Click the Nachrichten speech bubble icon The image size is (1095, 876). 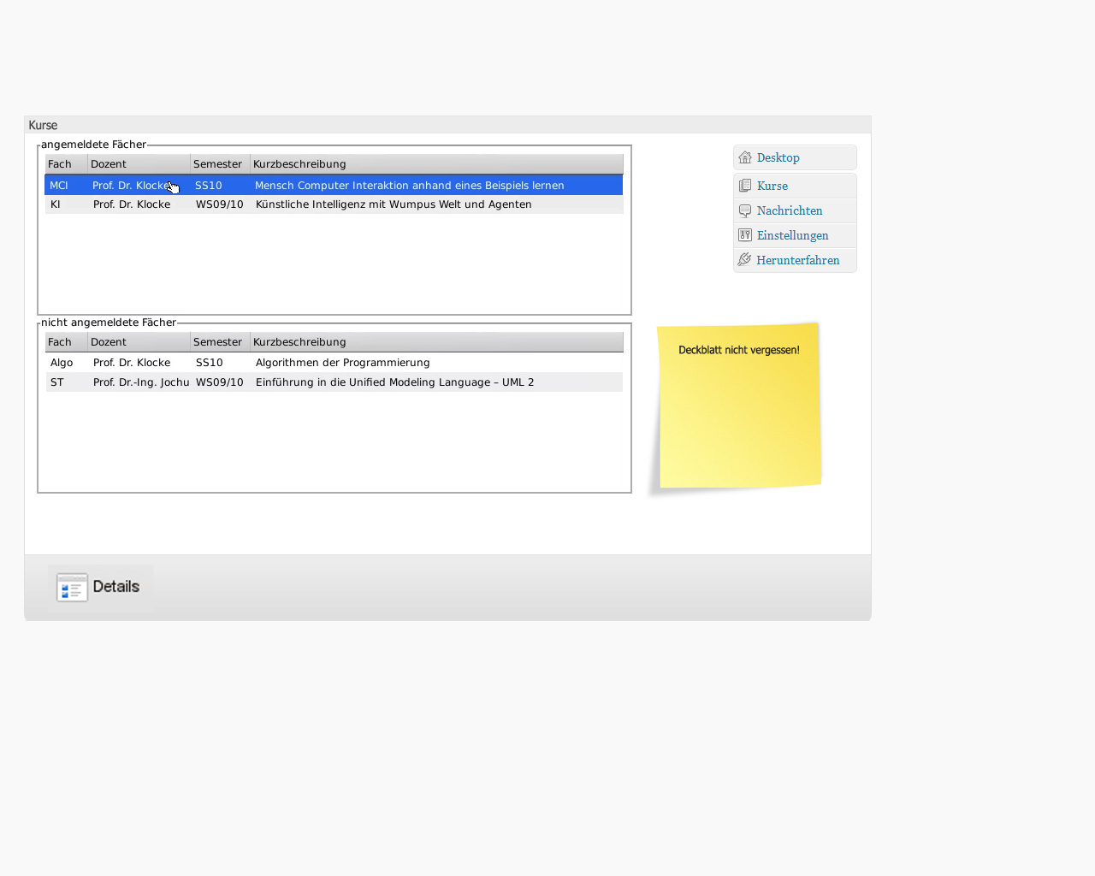[x=745, y=210]
